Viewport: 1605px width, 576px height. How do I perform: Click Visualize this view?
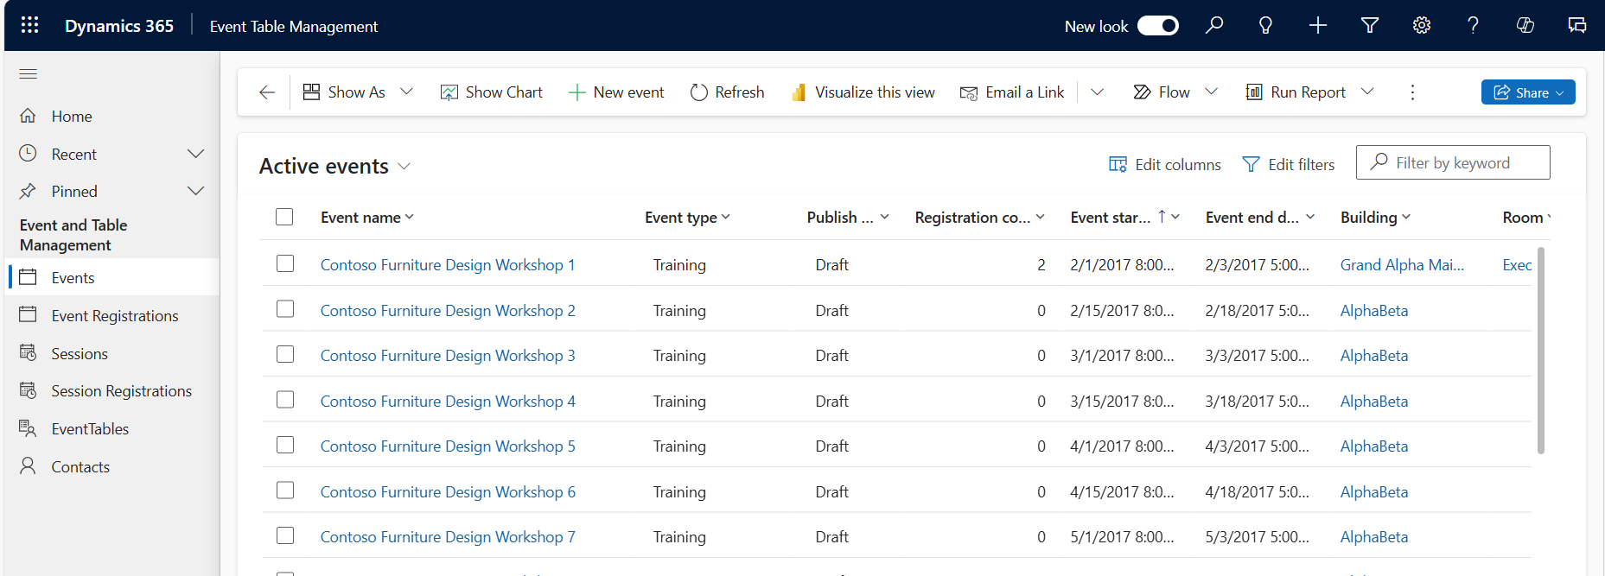click(863, 92)
